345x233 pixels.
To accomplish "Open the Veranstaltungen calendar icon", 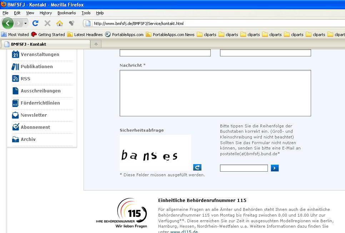I will 15,54.
